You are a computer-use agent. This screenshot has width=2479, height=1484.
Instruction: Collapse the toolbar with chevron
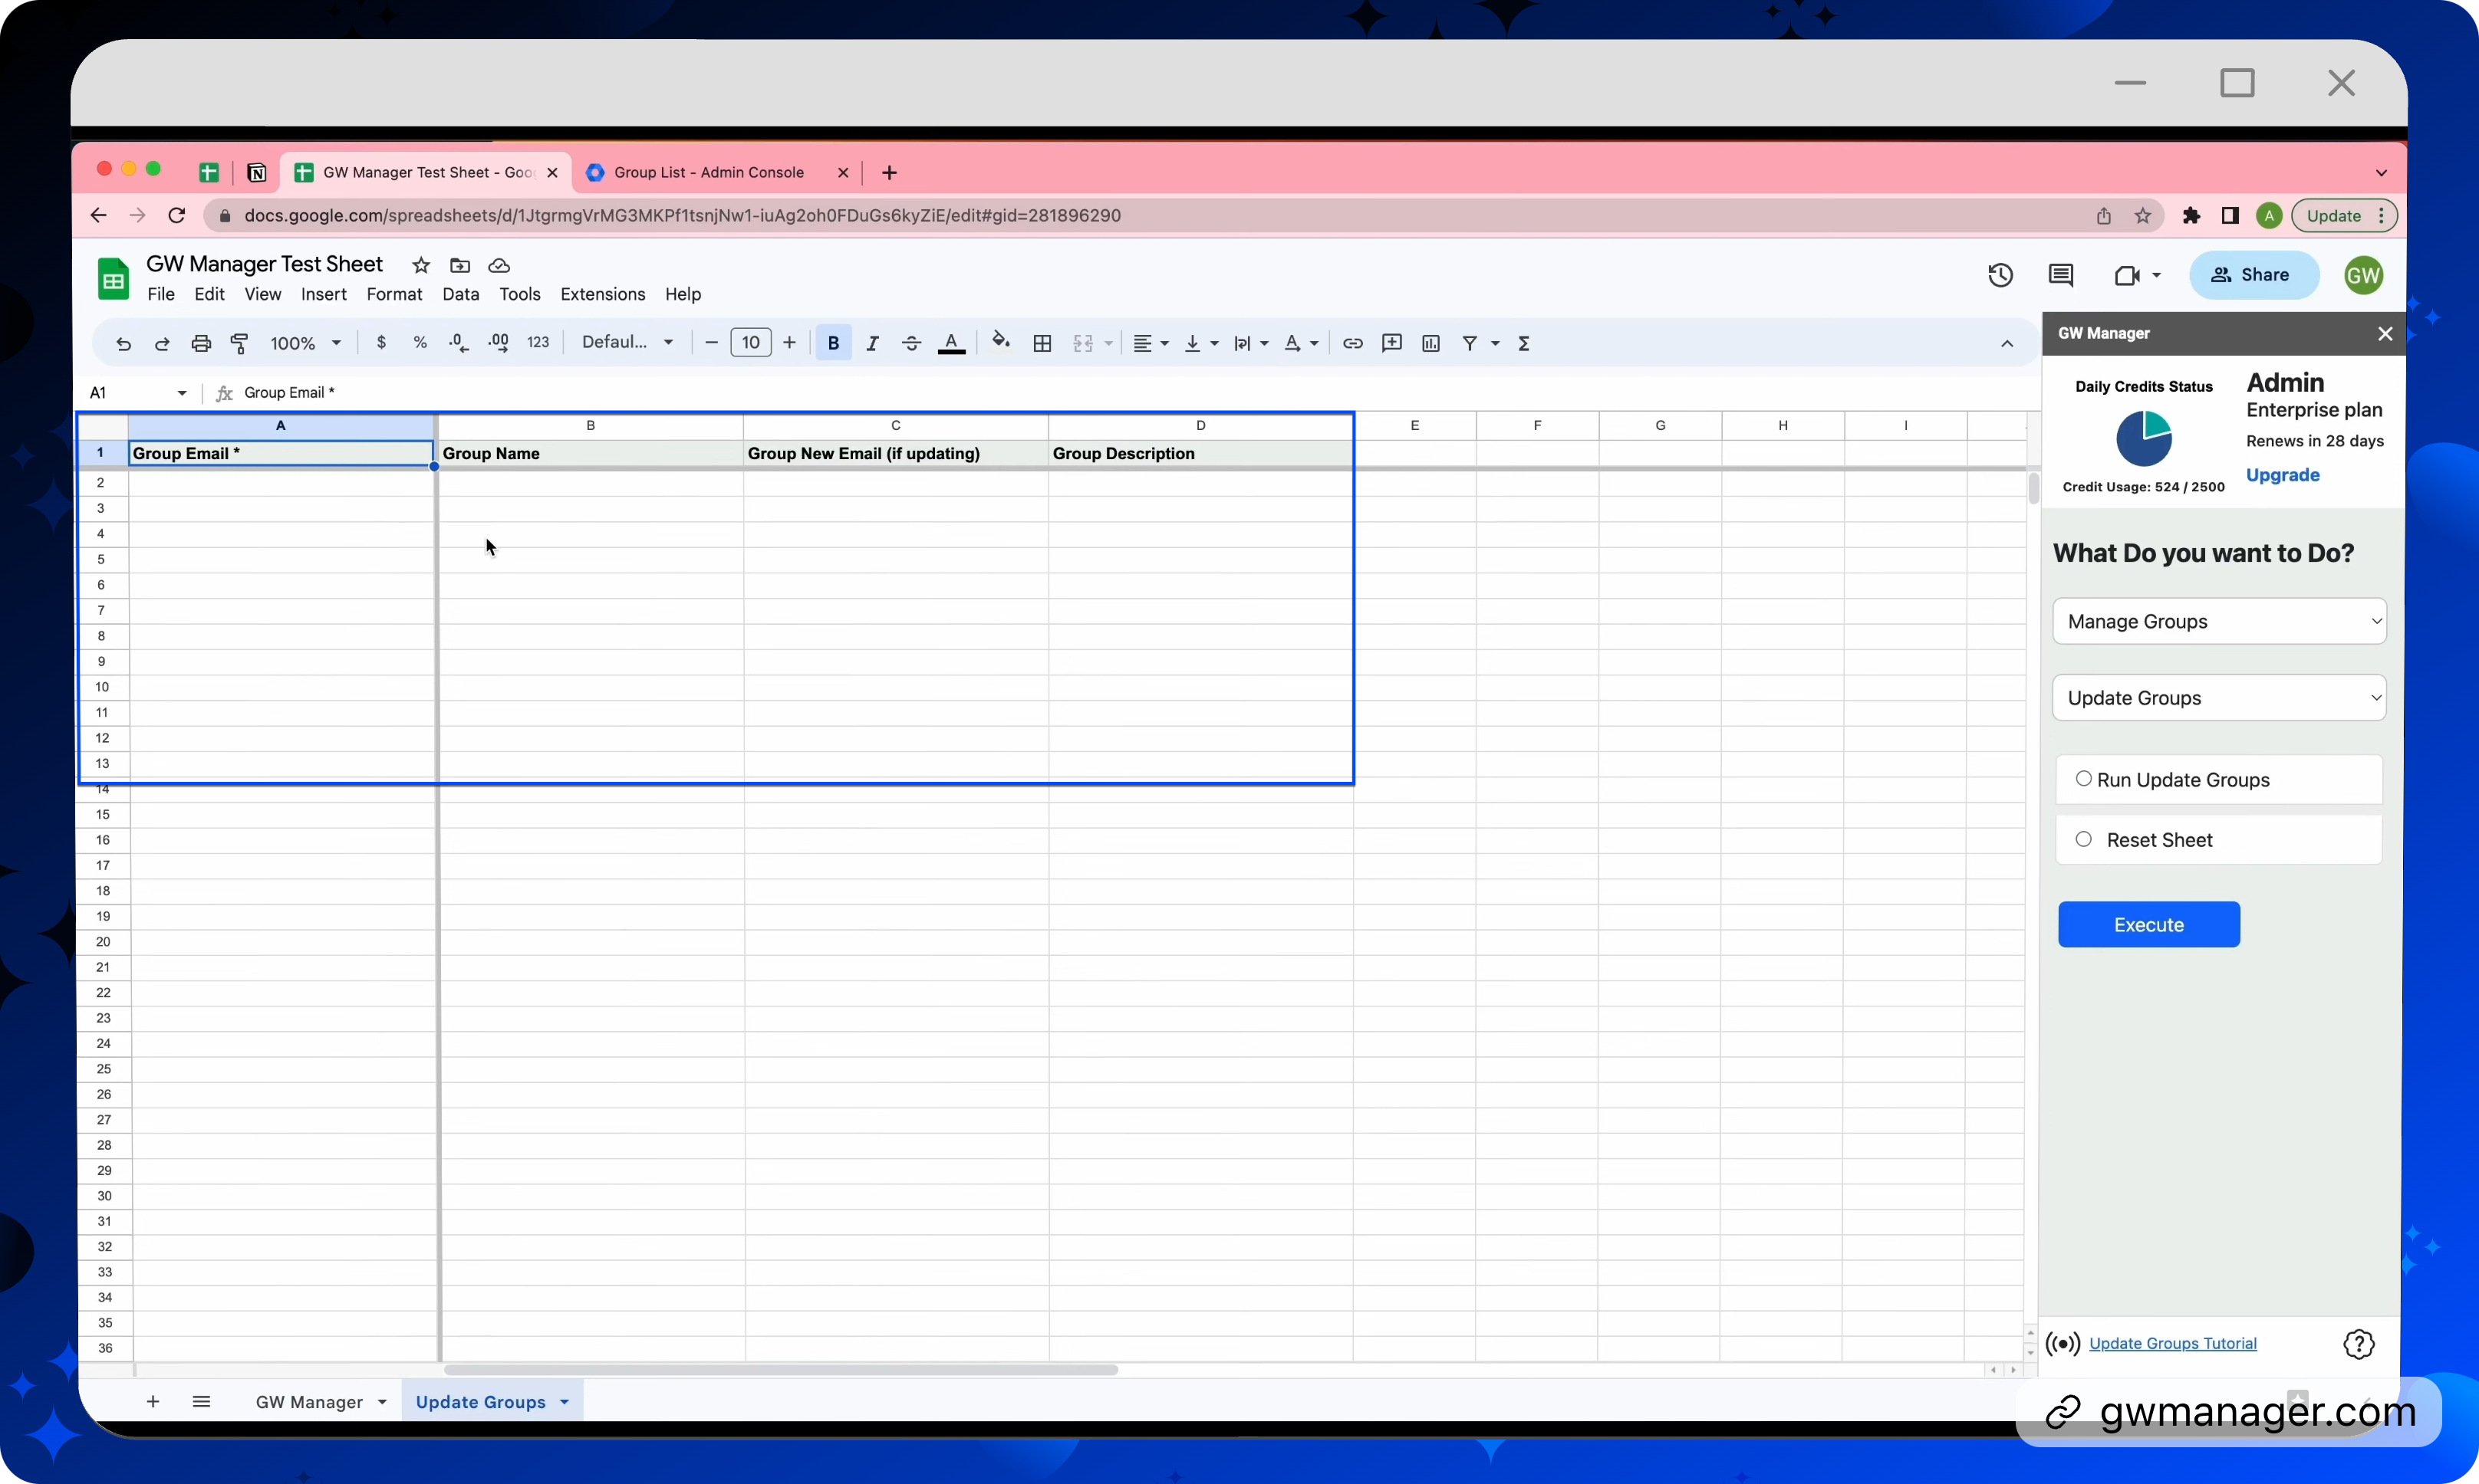tap(2007, 343)
